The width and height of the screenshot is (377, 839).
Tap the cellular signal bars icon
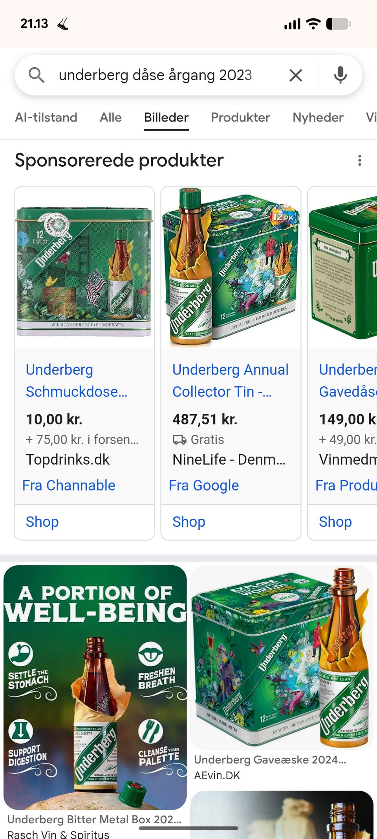click(x=292, y=24)
